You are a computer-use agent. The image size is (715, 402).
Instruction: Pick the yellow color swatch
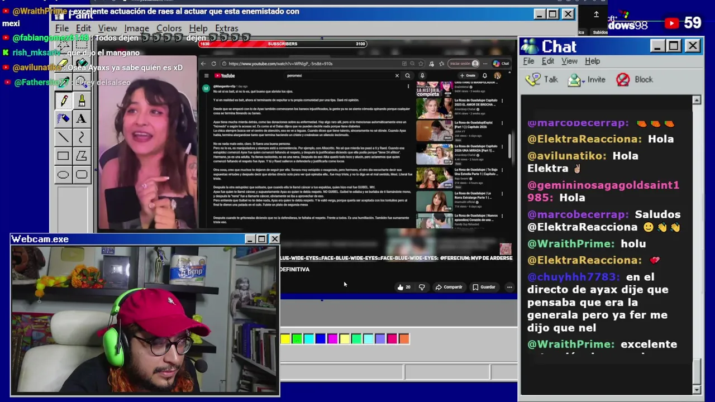coord(285,339)
